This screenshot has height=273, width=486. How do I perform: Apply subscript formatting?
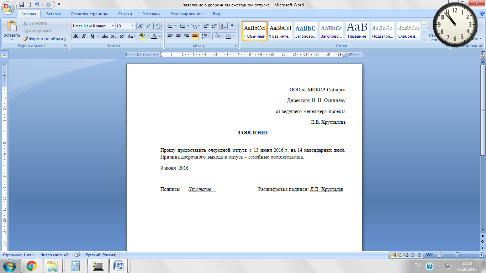[113, 36]
